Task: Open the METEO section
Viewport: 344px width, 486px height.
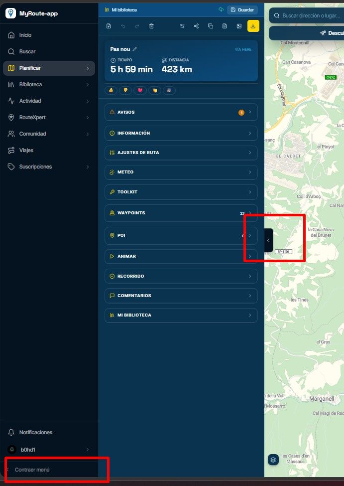Action: pyautogui.click(x=181, y=172)
